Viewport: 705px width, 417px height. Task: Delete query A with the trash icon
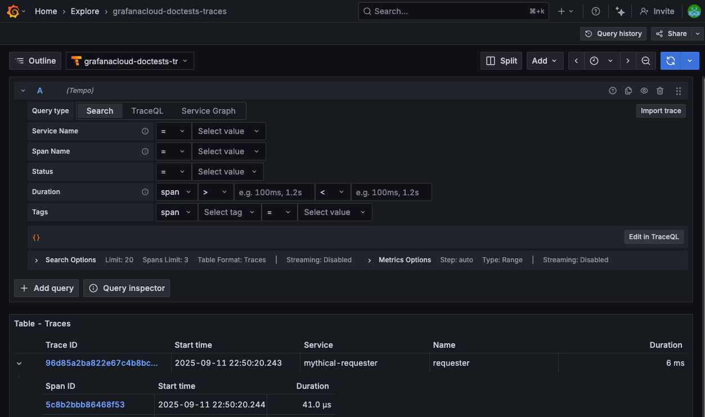[x=660, y=91]
